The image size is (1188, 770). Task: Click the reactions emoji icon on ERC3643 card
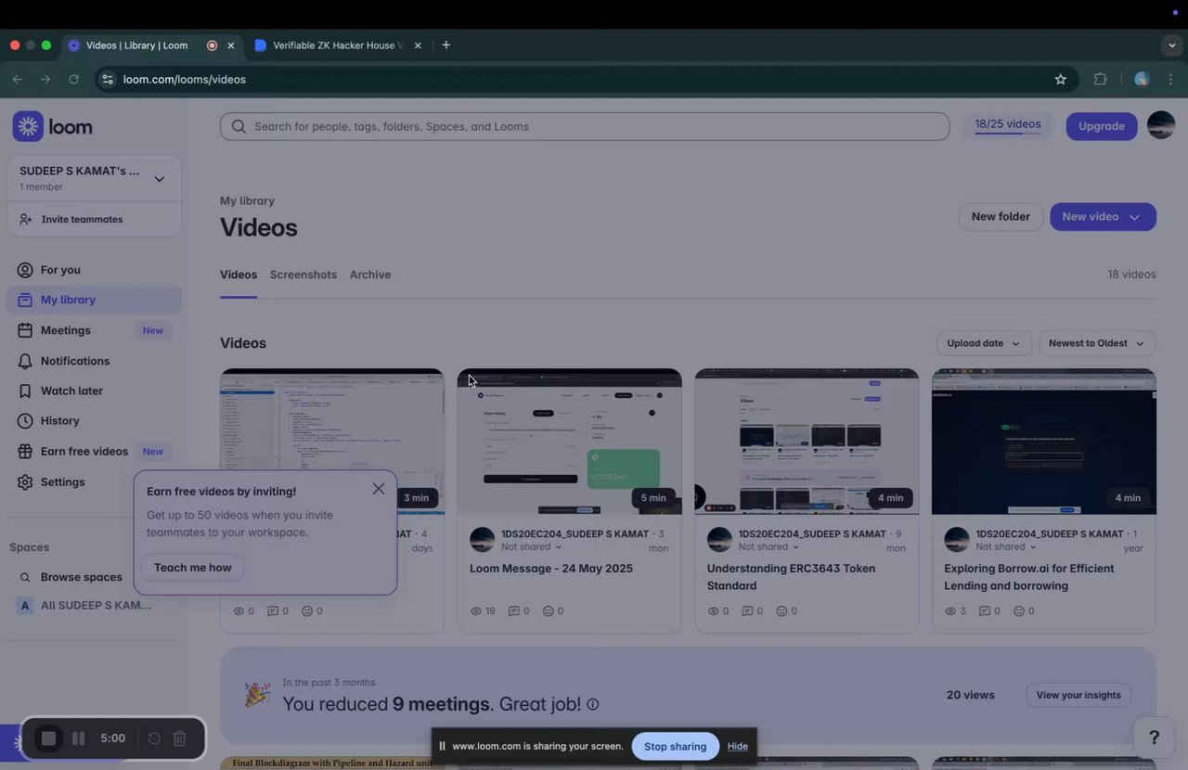click(781, 611)
